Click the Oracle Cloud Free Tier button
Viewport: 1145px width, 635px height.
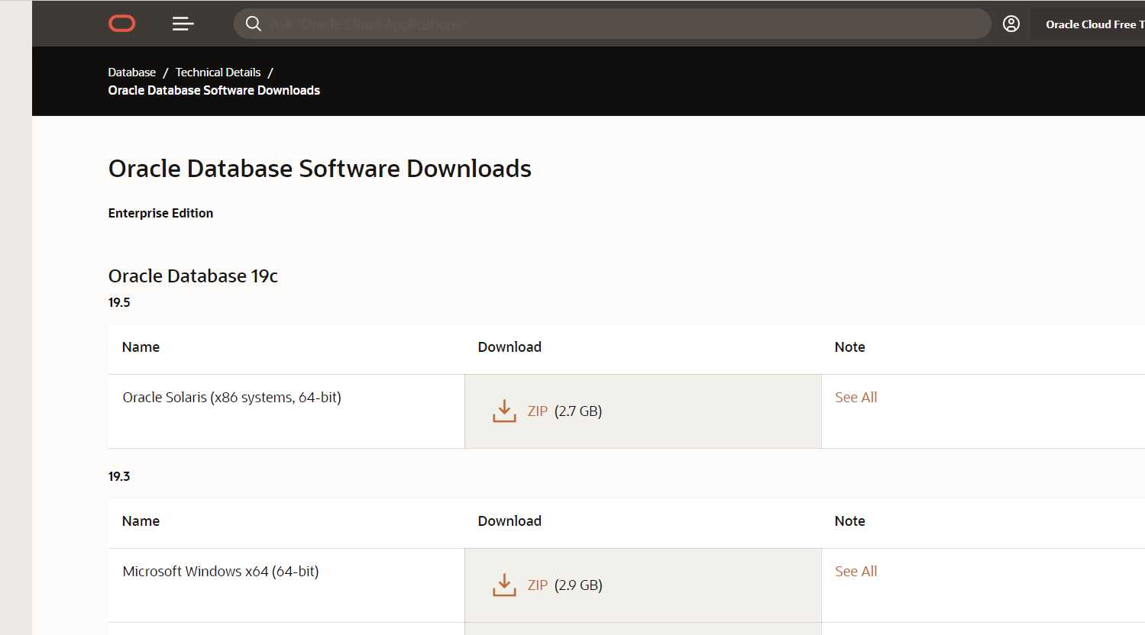click(x=1090, y=24)
